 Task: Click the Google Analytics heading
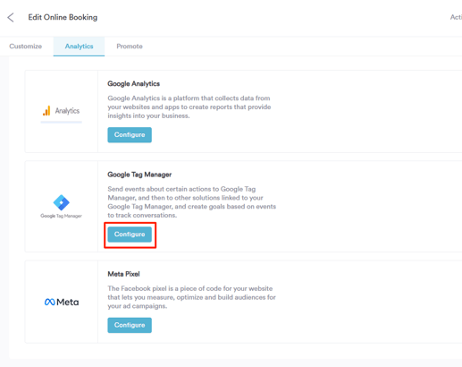134,84
